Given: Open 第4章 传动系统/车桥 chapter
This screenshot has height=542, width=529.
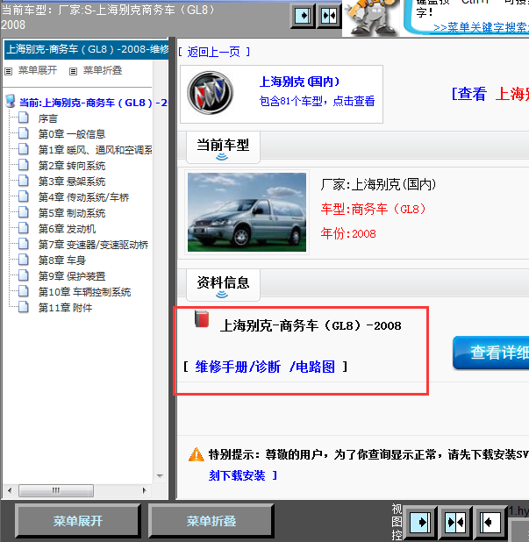Looking at the screenshot, I should pos(83,197).
